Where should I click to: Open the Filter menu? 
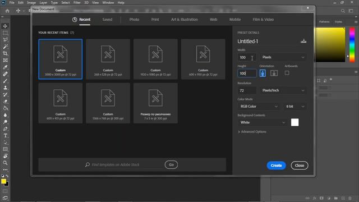(77, 3)
